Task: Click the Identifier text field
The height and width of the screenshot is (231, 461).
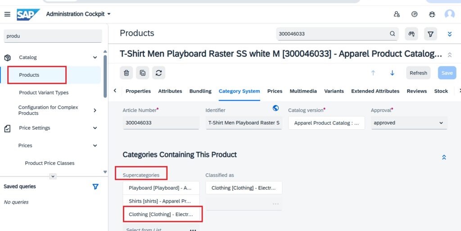Action: coord(244,123)
